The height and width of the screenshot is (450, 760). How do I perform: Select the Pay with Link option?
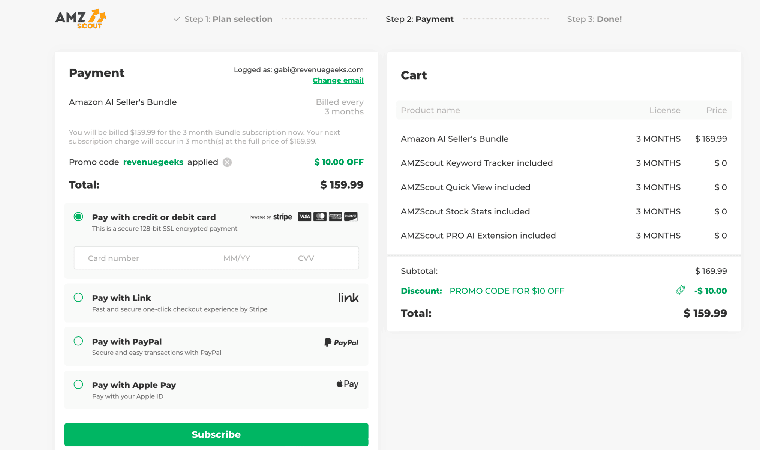tap(78, 297)
